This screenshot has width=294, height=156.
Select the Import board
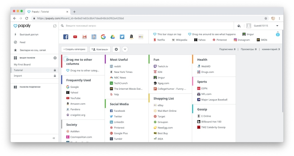click(x=35, y=76)
